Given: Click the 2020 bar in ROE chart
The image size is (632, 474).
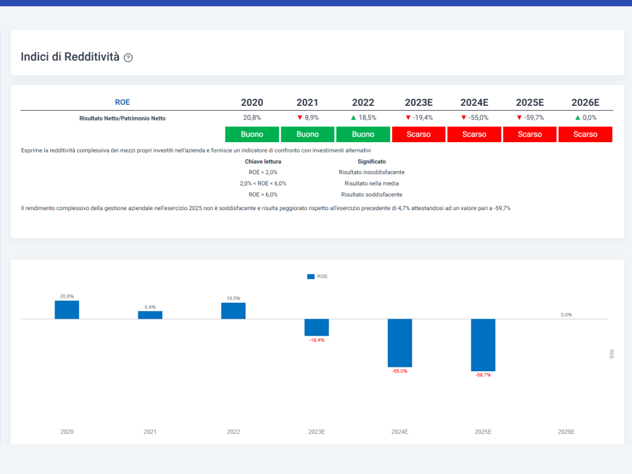Looking at the screenshot, I should coord(67,310).
